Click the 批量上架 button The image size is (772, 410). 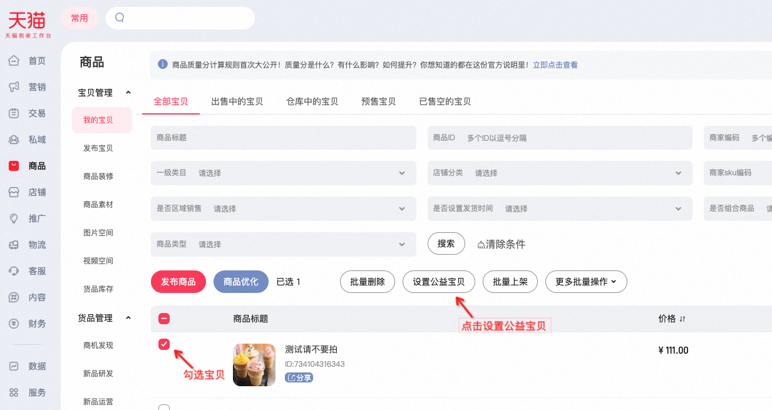(x=510, y=282)
